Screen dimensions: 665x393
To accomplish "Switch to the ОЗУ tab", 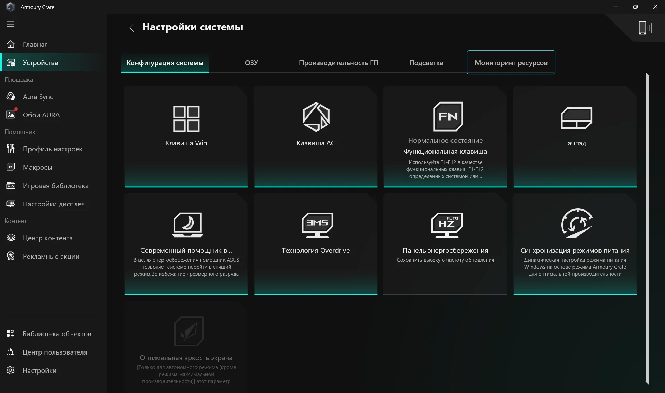I will pos(251,63).
